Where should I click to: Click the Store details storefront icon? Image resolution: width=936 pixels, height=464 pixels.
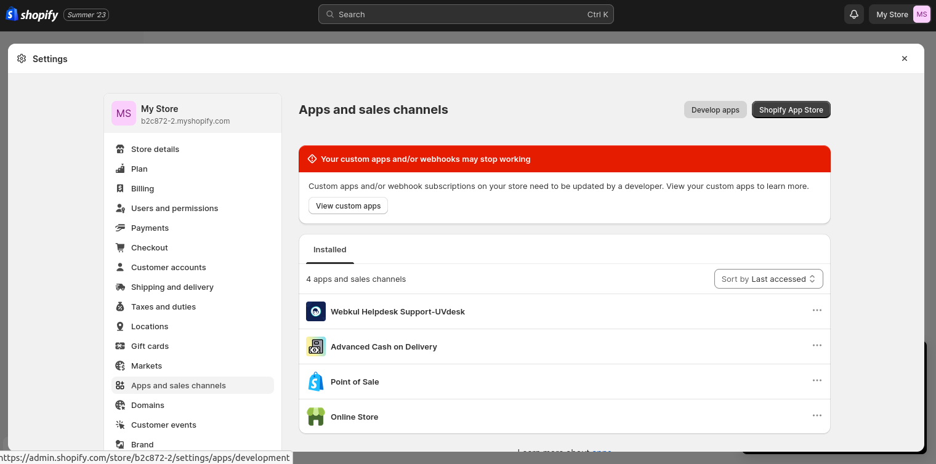click(120, 149)
